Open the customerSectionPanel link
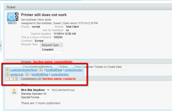Screen dimensions: 172x111 pyautogui.click(x=24, y=70)
